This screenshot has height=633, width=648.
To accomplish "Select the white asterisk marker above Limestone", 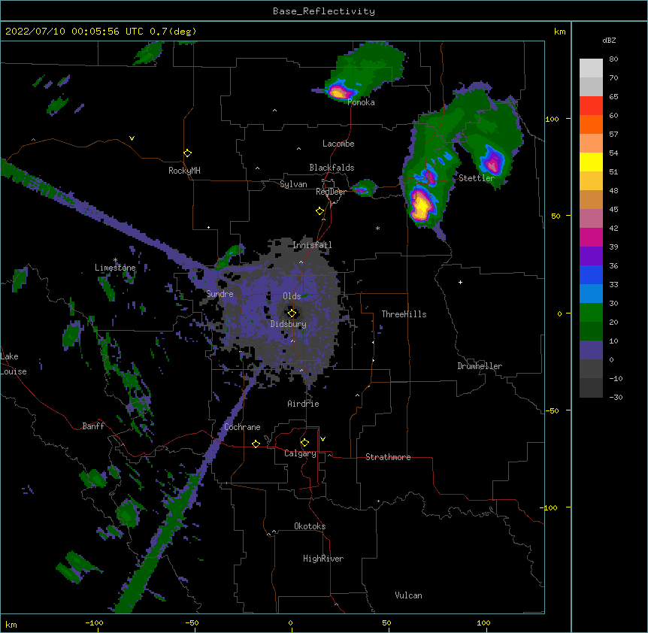I will 115,260.
